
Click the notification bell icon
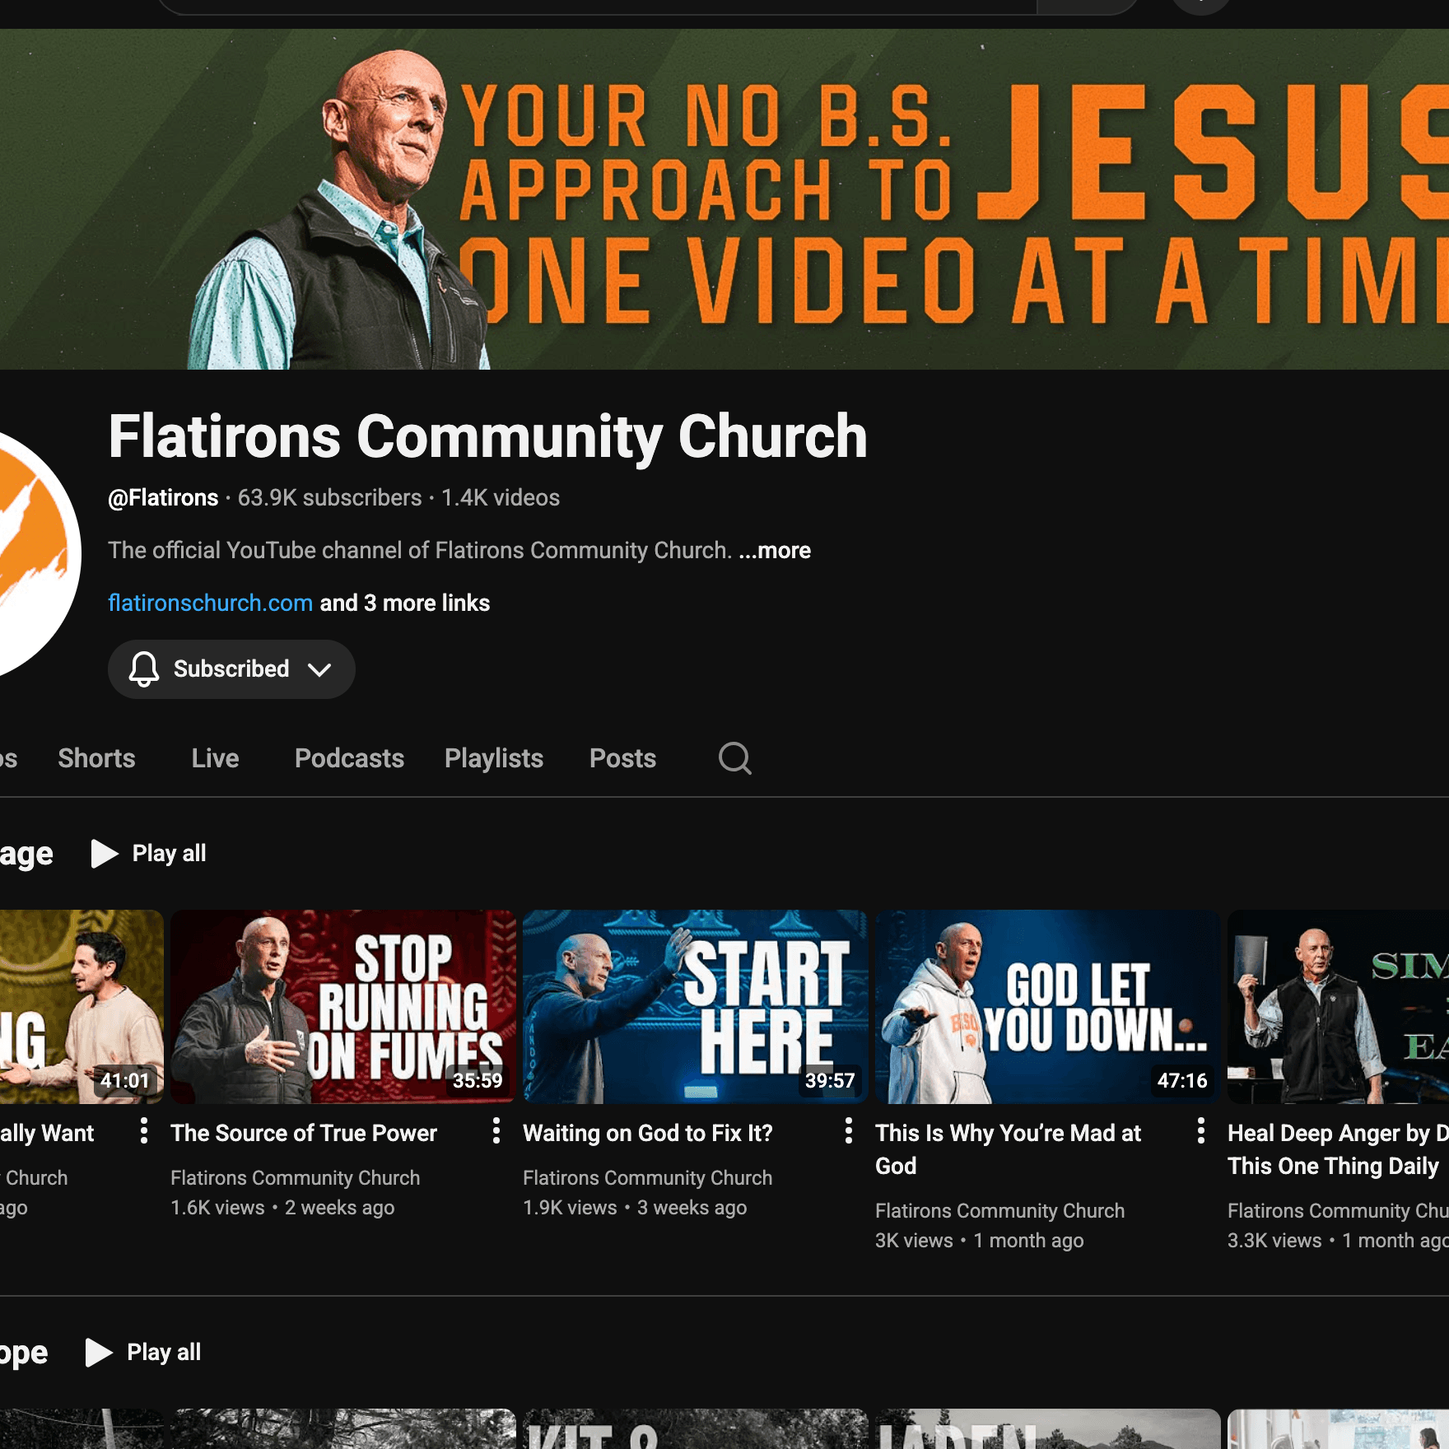pyautogui.click(x=144, y=669)
